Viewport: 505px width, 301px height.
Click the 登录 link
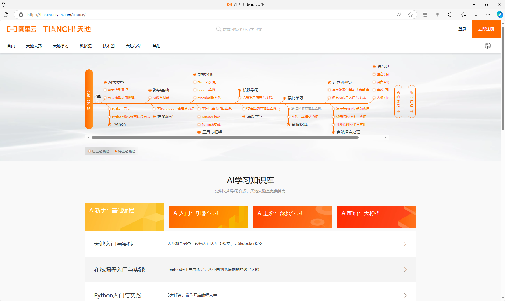pyautogui.click(x=462, y=29)
